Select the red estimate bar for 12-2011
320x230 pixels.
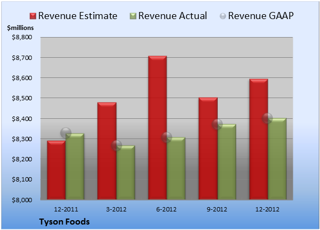(x=56, y=170)
